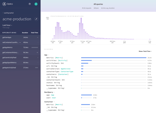Sort operations by Total Time column header
Viewport: 156px width, 113px height.
[x=34, y=33]
